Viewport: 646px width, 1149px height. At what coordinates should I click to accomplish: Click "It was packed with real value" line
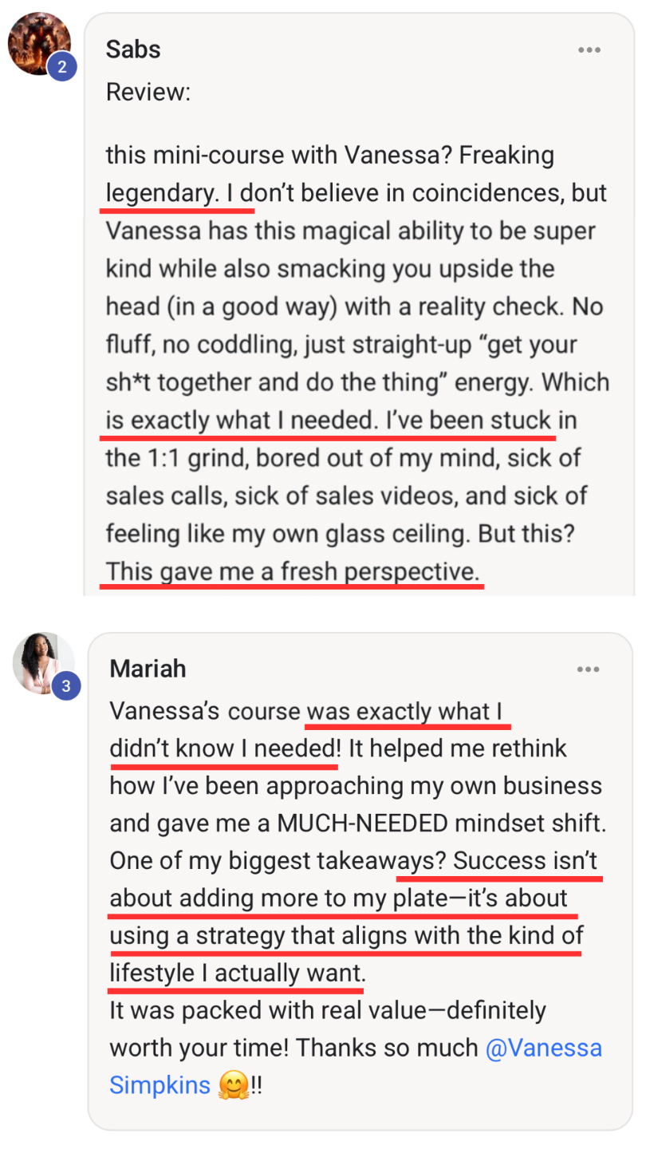[x=276, y=1010]
